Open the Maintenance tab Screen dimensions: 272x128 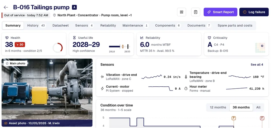coord(135,25)
